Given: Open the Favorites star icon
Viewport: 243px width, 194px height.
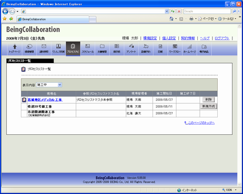Looking at the screenshot, I should pyautogui.click(x=5, y=19).
